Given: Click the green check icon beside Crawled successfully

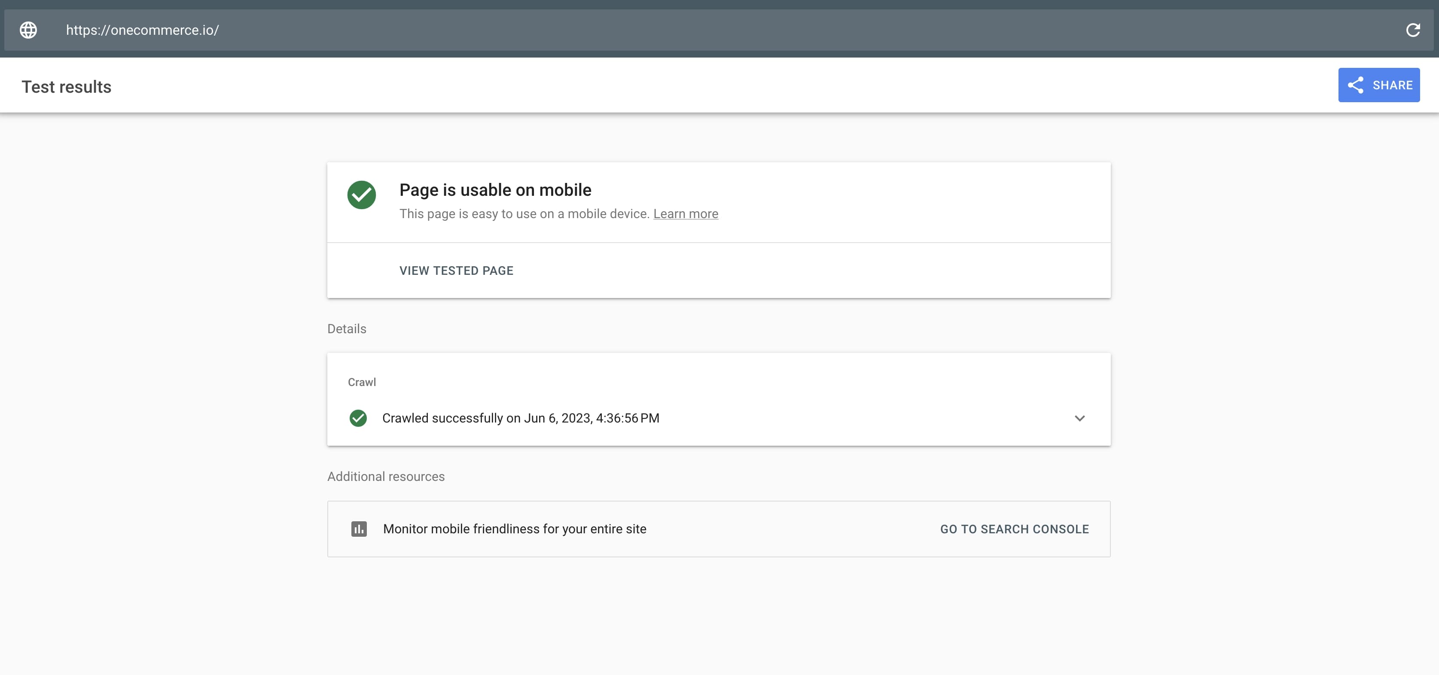Looking at the screenshot, I should (x=358, y=418).
